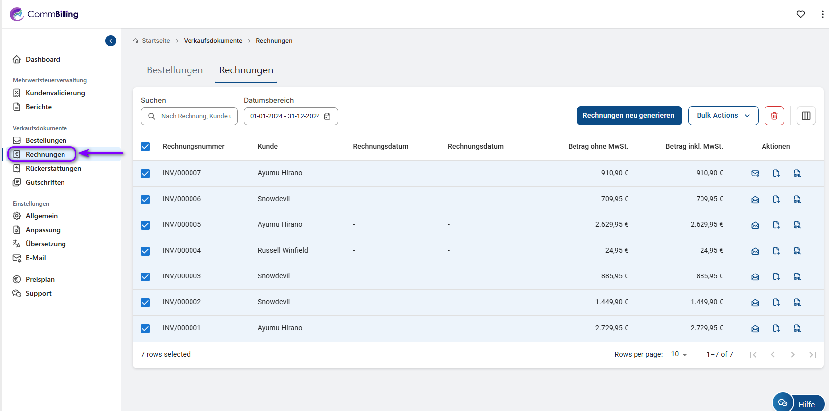Click Rechnungen neu generieren button

pyautogui.click(x=629, y=116)
